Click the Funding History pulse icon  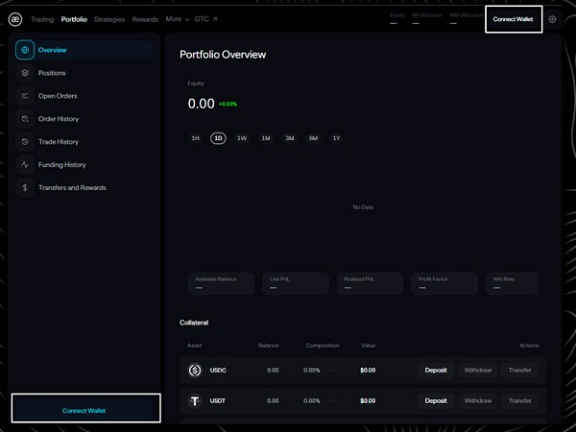pos(25,165)
